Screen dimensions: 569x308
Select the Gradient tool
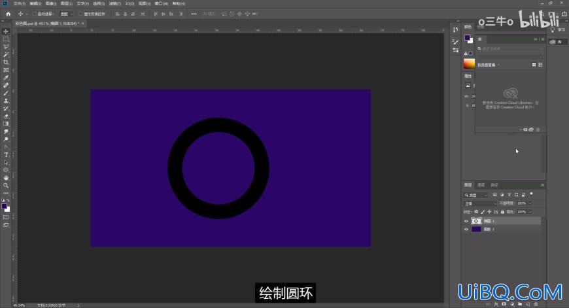[6, 124]
